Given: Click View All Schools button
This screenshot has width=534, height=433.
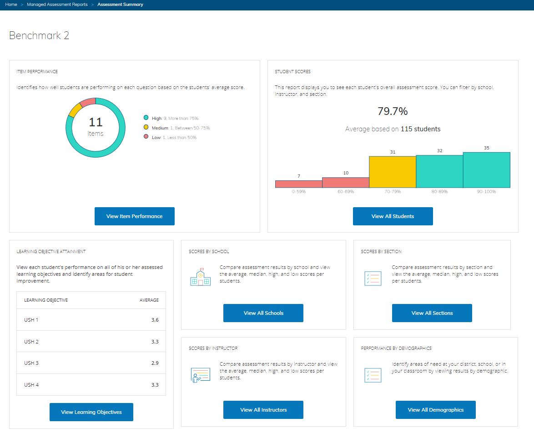Looking at the screenshot, I should pyautogui.click(x=263, y=313).
